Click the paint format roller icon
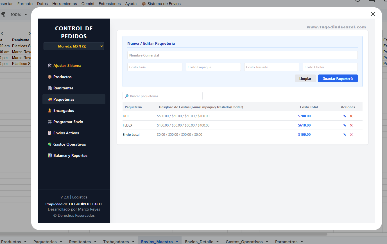387x244 pixels. coord(4,15)
